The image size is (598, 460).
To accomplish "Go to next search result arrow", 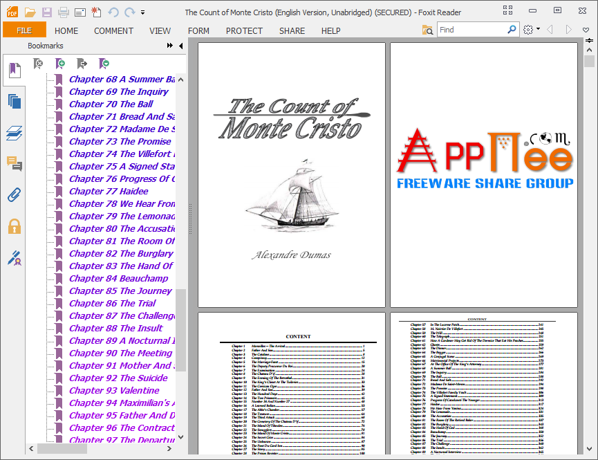I will pos(569,29).
